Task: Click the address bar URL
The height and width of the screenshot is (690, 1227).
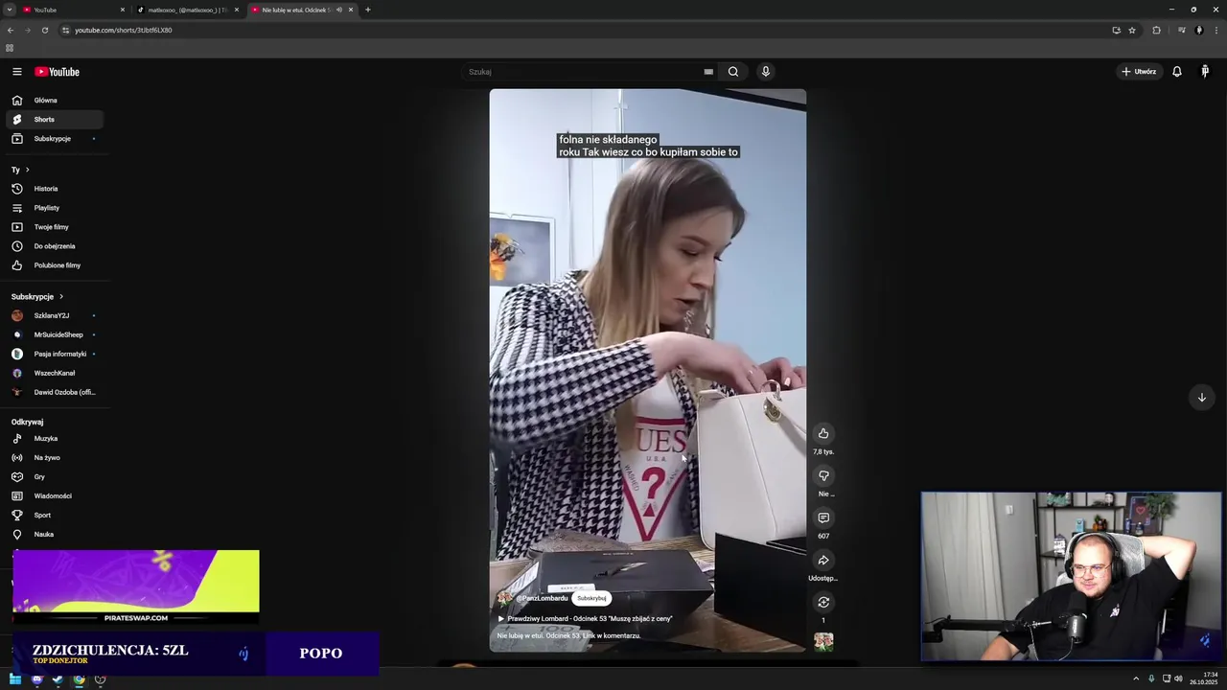Action: click(124, 30)
